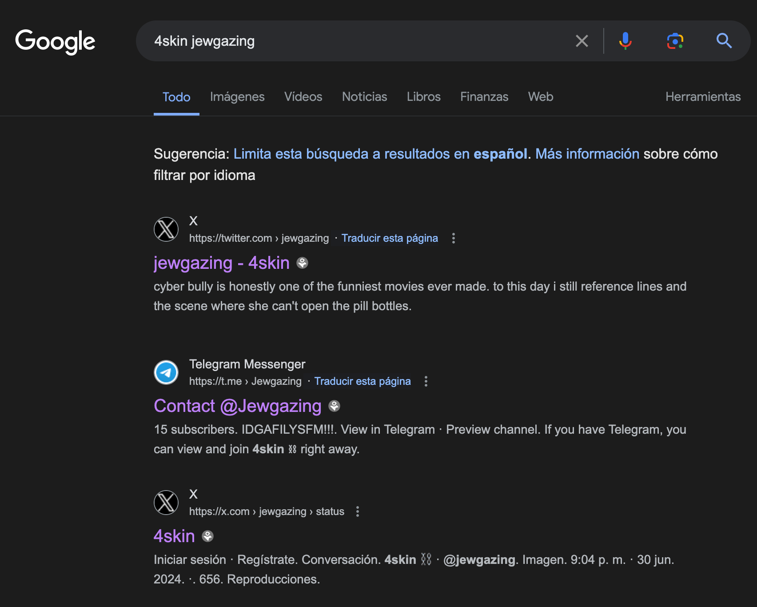Click inside the search query text field
The height and width of the screenshot is (607, 757).
click(x=355, y=41)
